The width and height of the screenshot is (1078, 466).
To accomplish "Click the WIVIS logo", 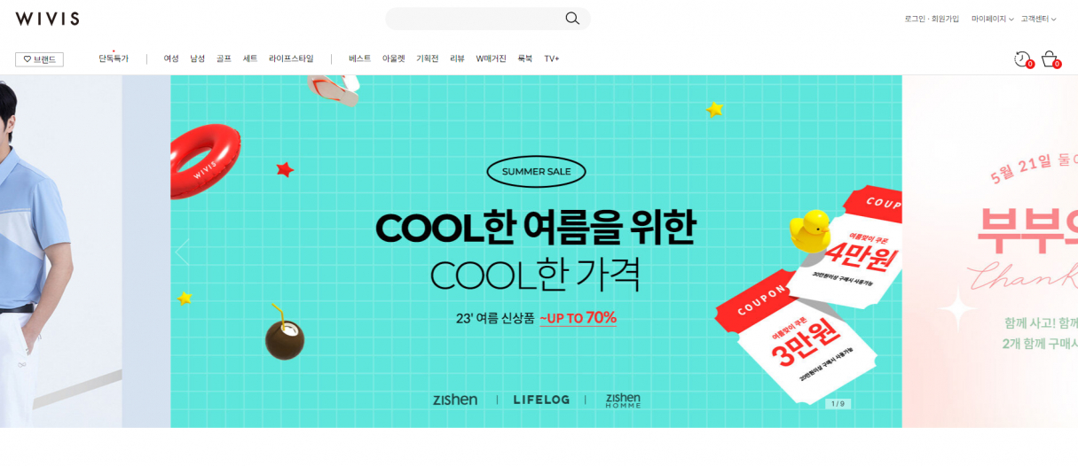I will pos(47,19).
